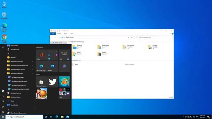The width and height of the screenshot is (212, 119).
Task: Open the Mail tile in Start menu
Action: coord(64,55)
